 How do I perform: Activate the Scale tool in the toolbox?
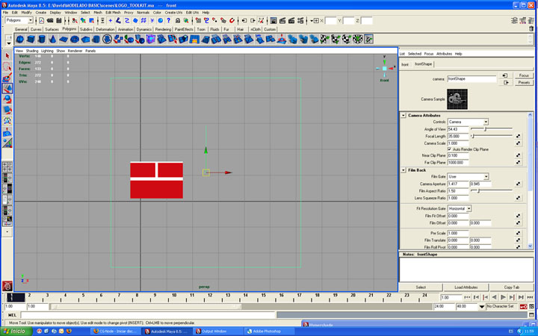(x=7, y=110)
